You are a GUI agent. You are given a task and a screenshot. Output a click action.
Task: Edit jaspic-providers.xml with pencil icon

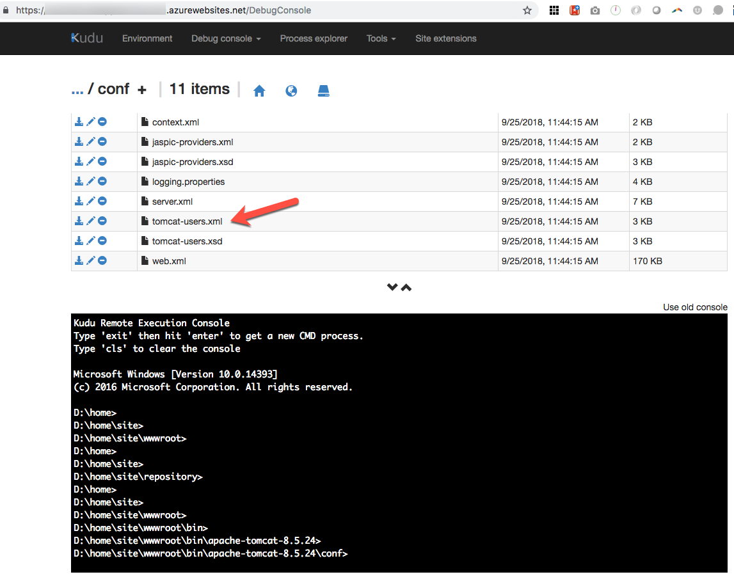pyautogui.click(x=90, y=141)
